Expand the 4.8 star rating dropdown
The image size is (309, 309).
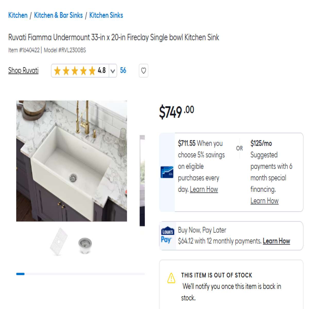point(113,71)
